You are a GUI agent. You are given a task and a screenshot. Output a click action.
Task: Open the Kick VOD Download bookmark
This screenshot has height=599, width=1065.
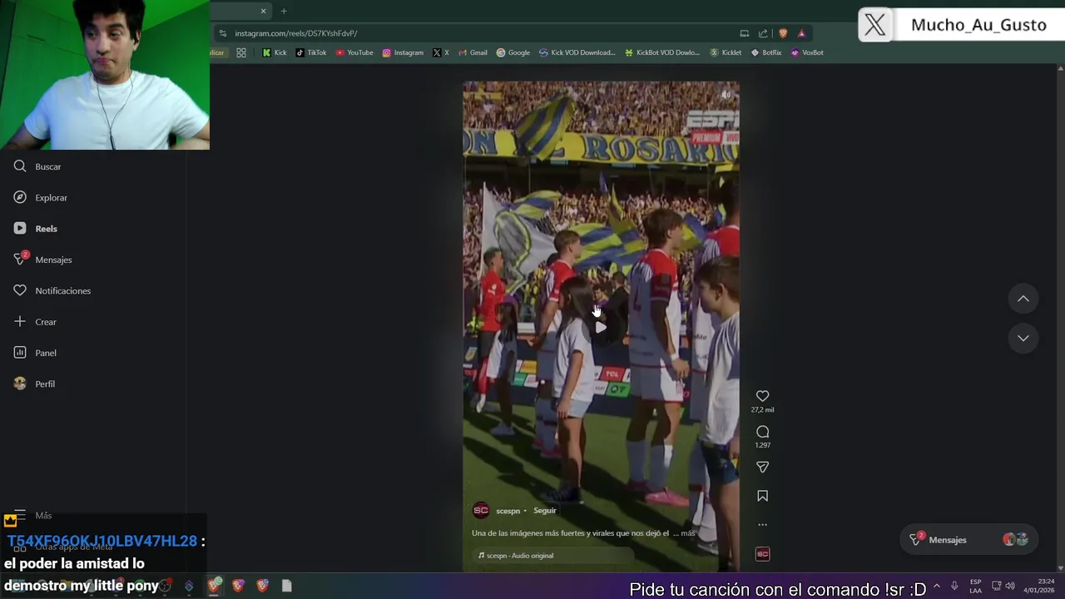click(x=577, y=52)
